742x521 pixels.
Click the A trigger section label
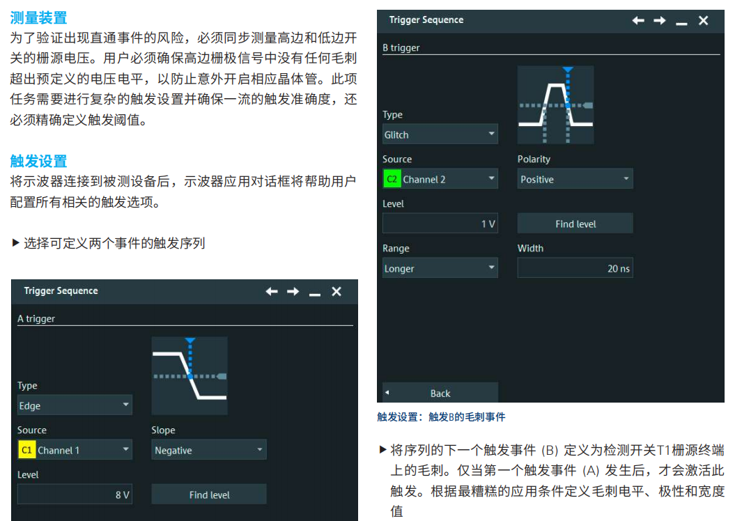(36, 319)
